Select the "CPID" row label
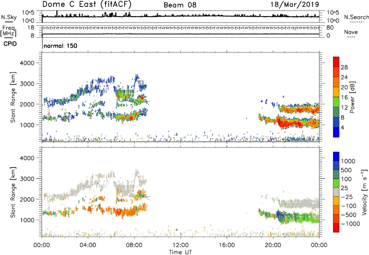This screenshot has width=369, height=255. [x=10, y=44]
